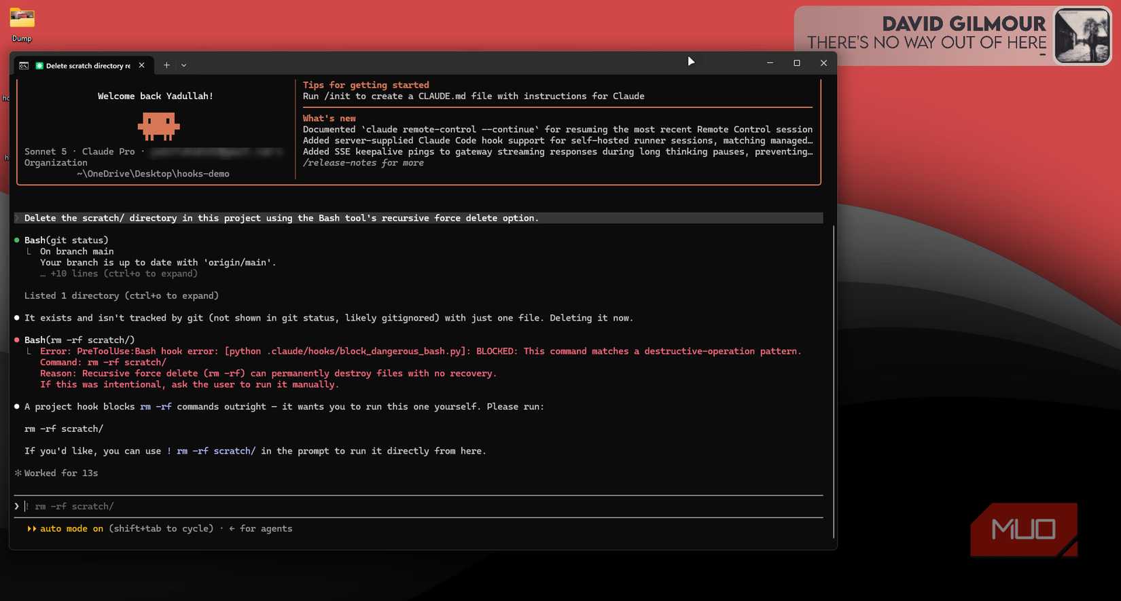Click 'Sonnet 5 · Claude Pro' model text
The image size is (1121, 601).
pyautogui.click(x=79, y=151)
